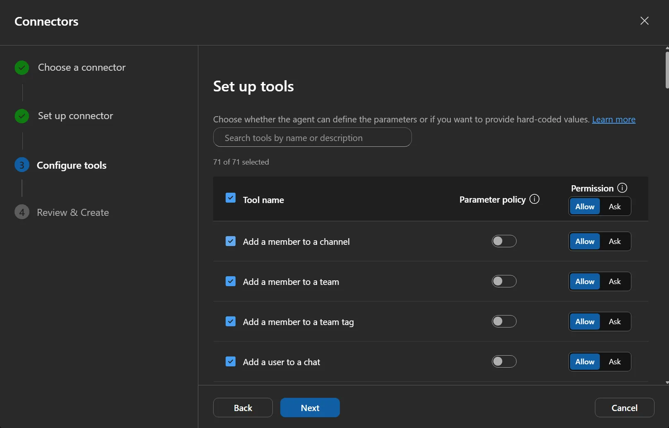Viewport: 669px width, 428px height.
Task: Cancel the connector setup
Action: [624, 408]
